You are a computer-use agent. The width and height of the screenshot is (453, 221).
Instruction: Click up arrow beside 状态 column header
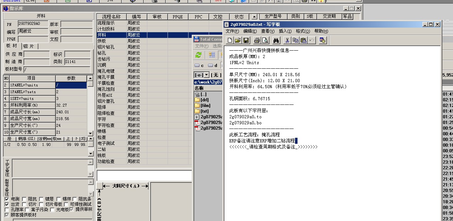coord(254,17)
